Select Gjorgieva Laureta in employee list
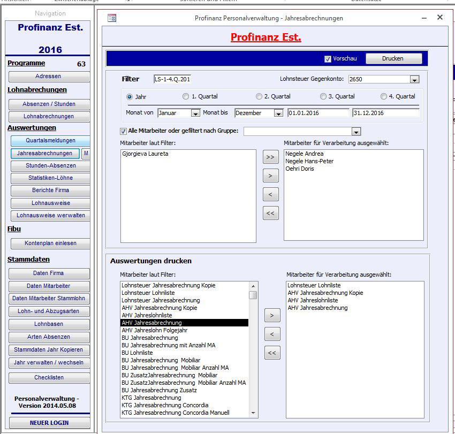The width and height of the screenshot is (455, 434). pos(188,154)
